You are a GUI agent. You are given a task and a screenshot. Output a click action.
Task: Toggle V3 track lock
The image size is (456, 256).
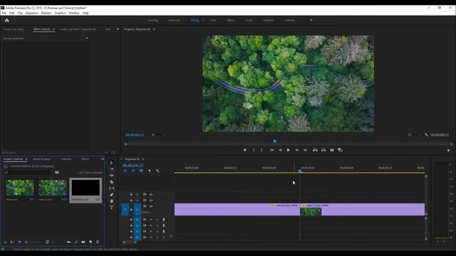131,194
